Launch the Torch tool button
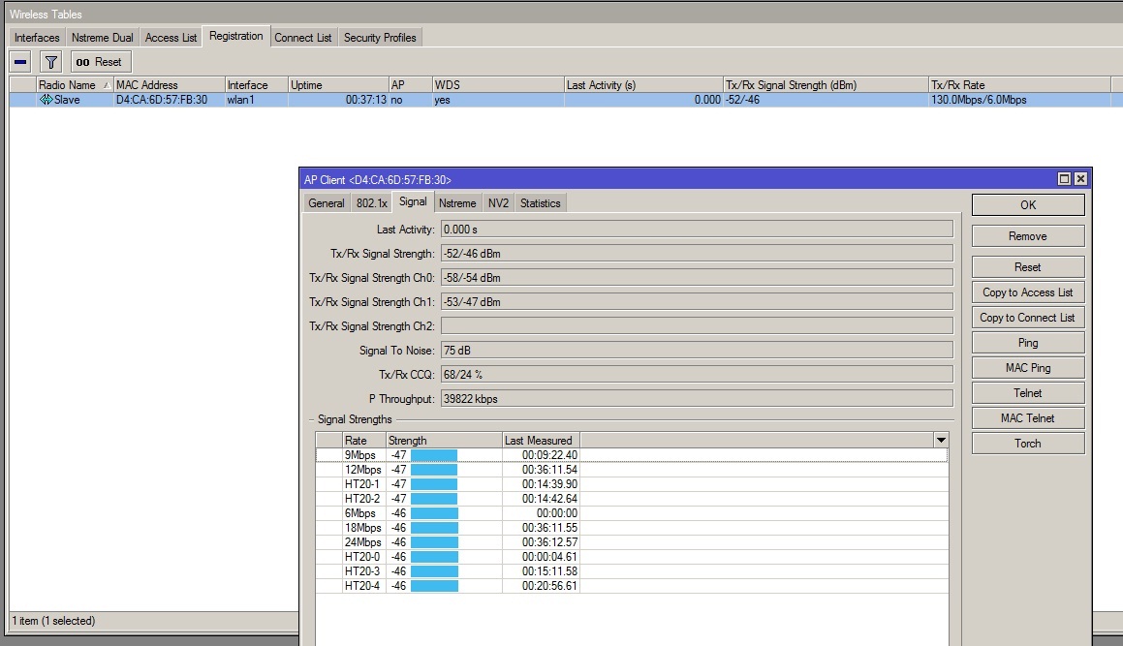 coord(1028,444)
